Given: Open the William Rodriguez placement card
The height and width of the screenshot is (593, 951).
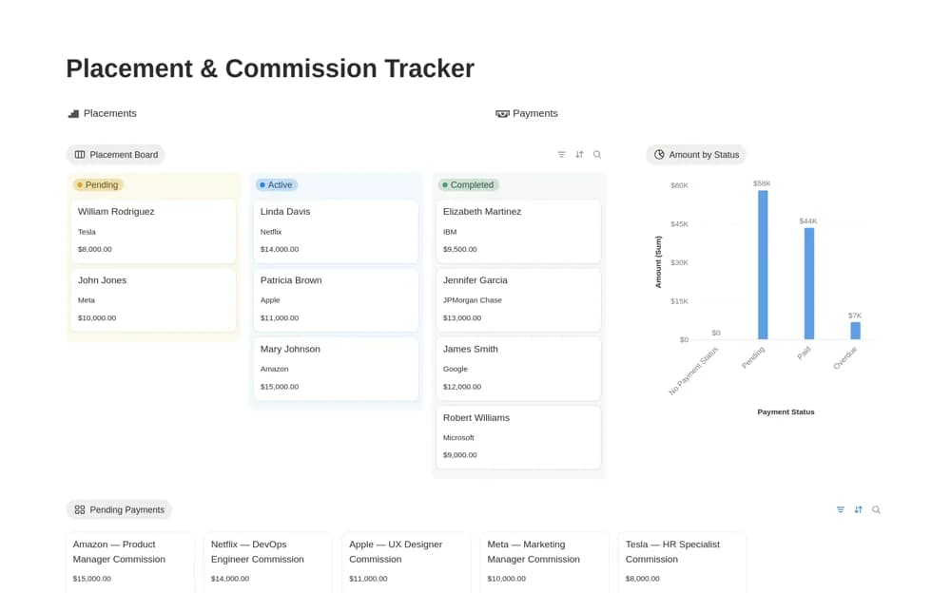Looking at the screenshot, I should coord(153,231).
